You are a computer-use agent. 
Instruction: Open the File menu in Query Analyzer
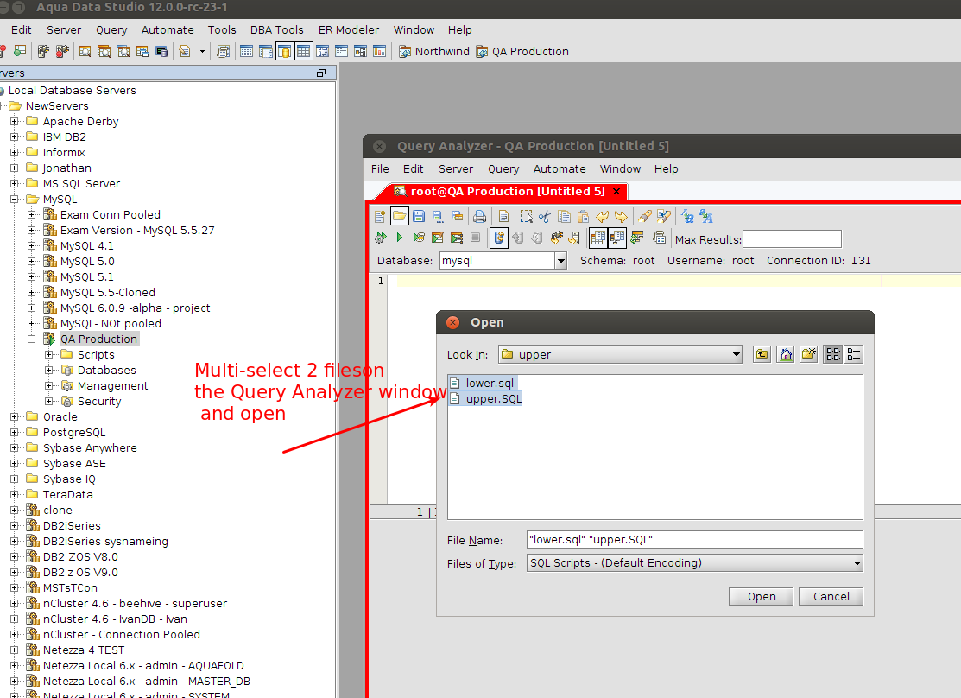click(379, 169)
